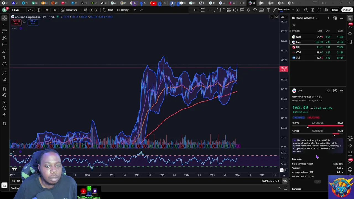Image resolution: width=354 pixels, height=199 pixels.
Task: Open Chevron Corporation details link
Action: (303, 97)
